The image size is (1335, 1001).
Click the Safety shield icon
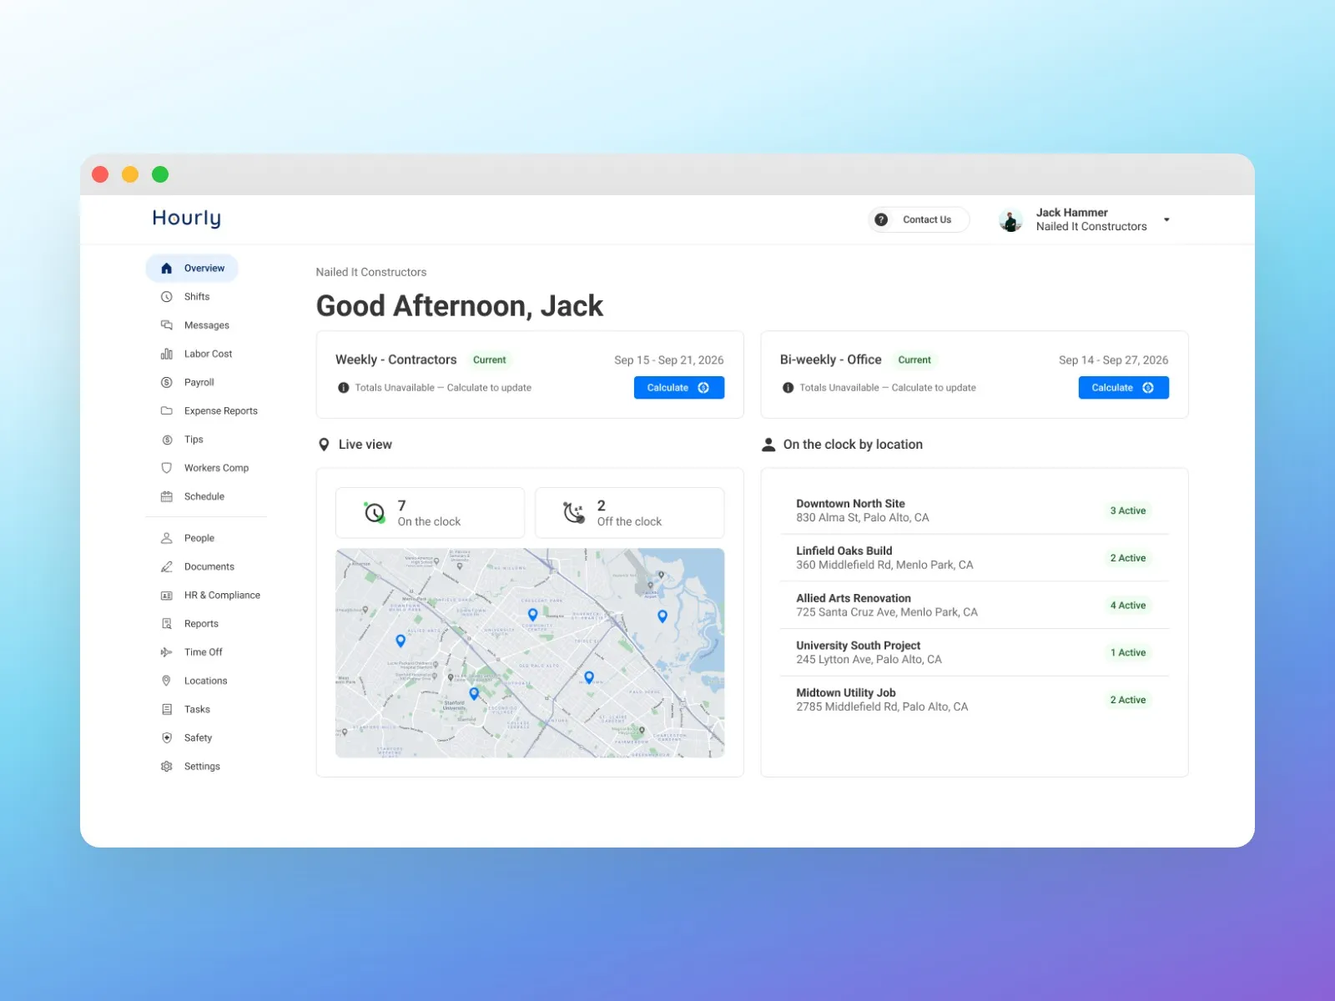tap(166, 738)
